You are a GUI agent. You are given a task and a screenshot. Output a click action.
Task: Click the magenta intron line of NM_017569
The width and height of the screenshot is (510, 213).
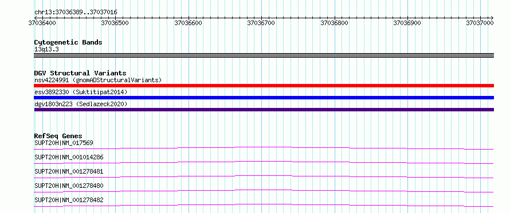[x=264, y=148]
